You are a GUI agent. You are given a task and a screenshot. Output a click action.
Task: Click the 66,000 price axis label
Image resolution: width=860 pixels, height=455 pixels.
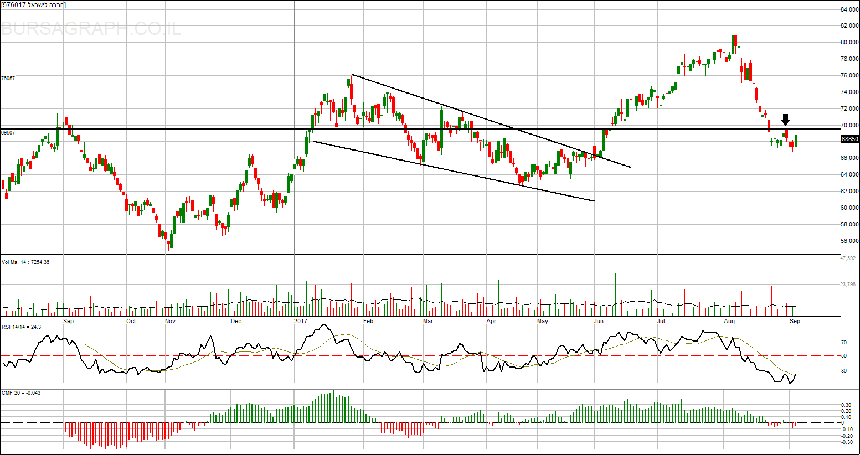(849, 158)
